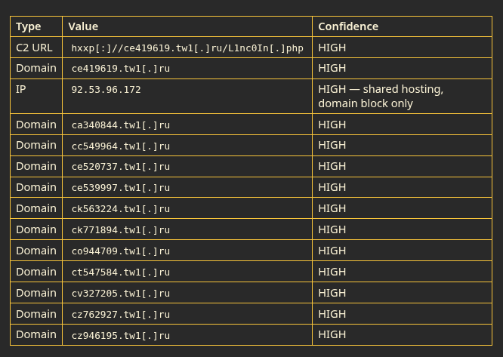Select domain ct547584.tw1[.]ru cell
The image size is (503, 357).
pyautogui.click(x=187, y=272)
